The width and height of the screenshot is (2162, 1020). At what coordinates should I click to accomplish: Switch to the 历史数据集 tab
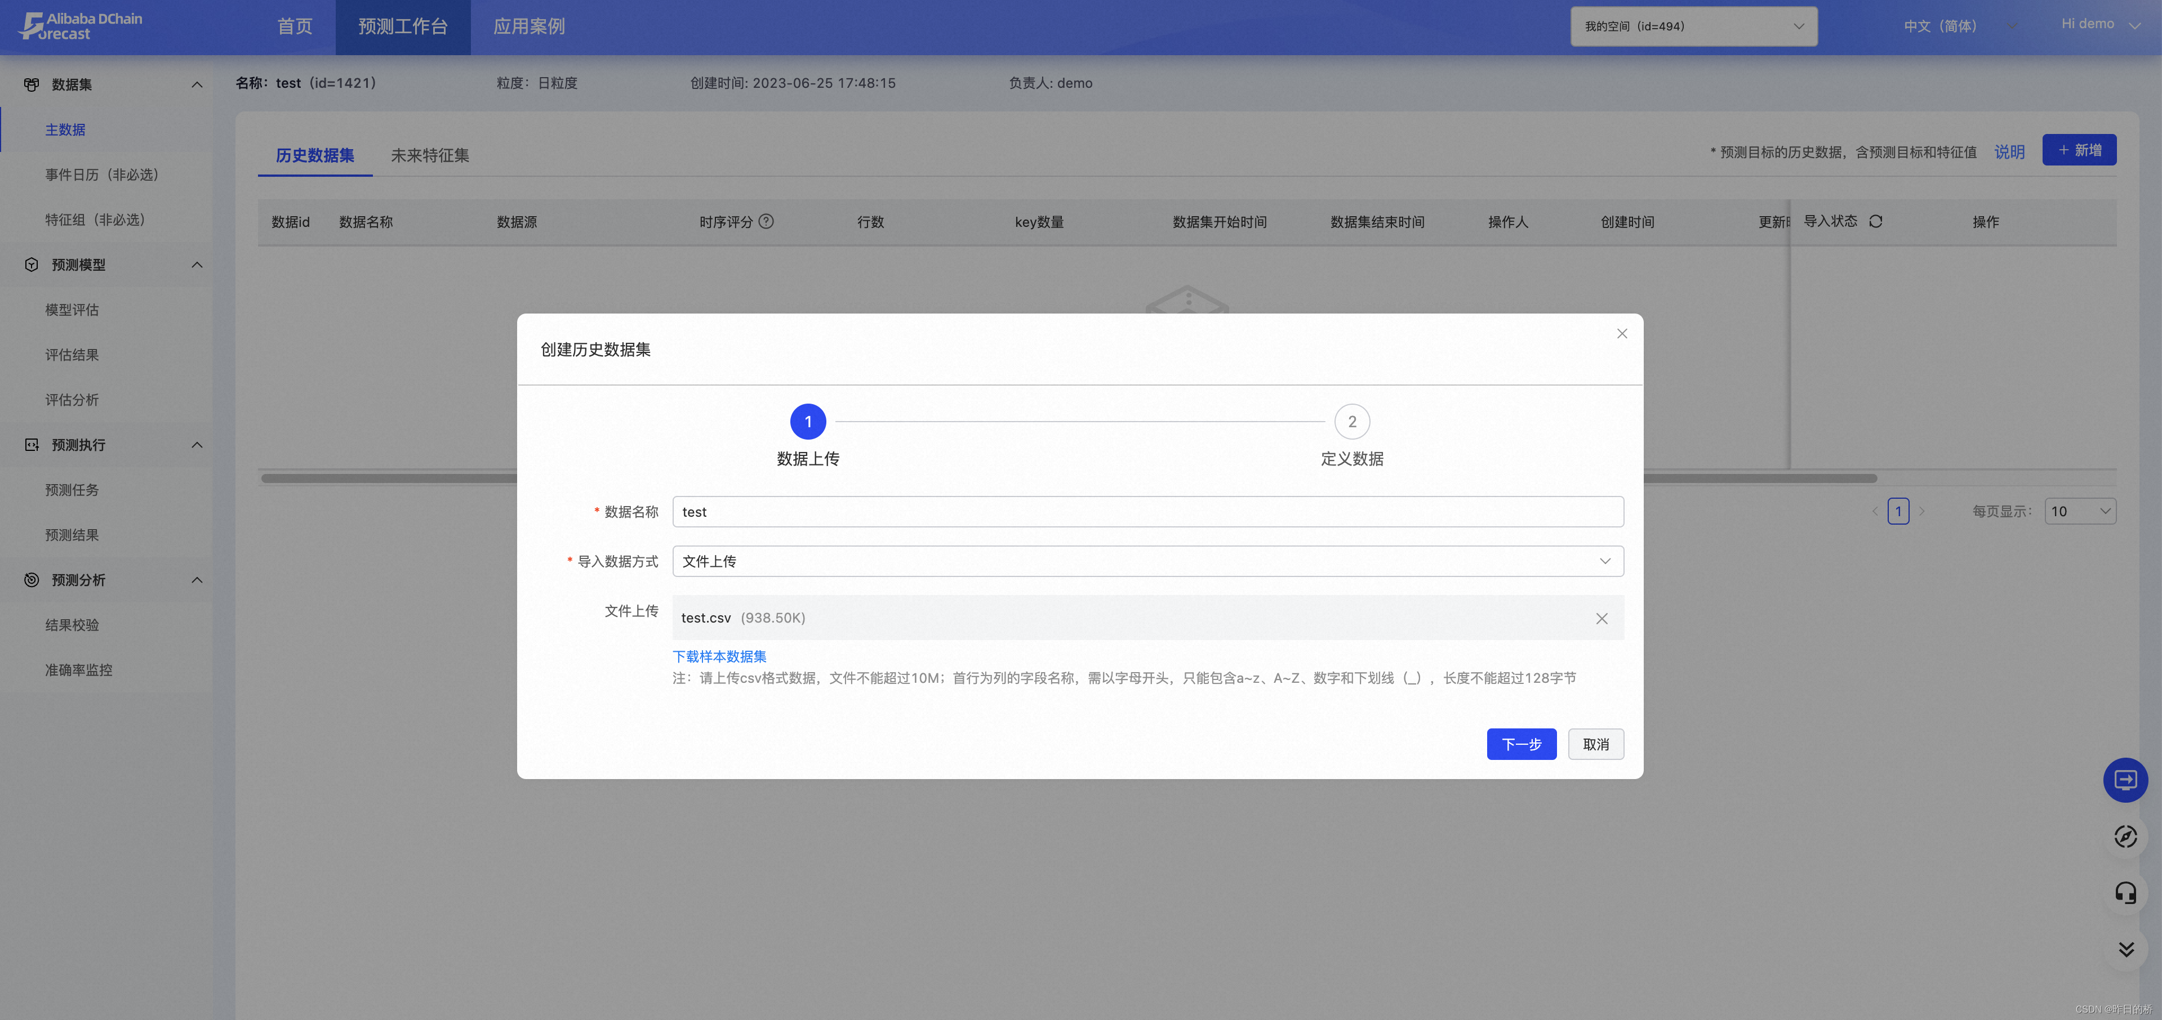tap(315, 155)
